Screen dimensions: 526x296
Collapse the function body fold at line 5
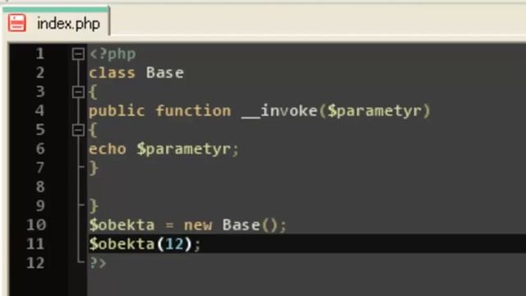pos(78,130)
